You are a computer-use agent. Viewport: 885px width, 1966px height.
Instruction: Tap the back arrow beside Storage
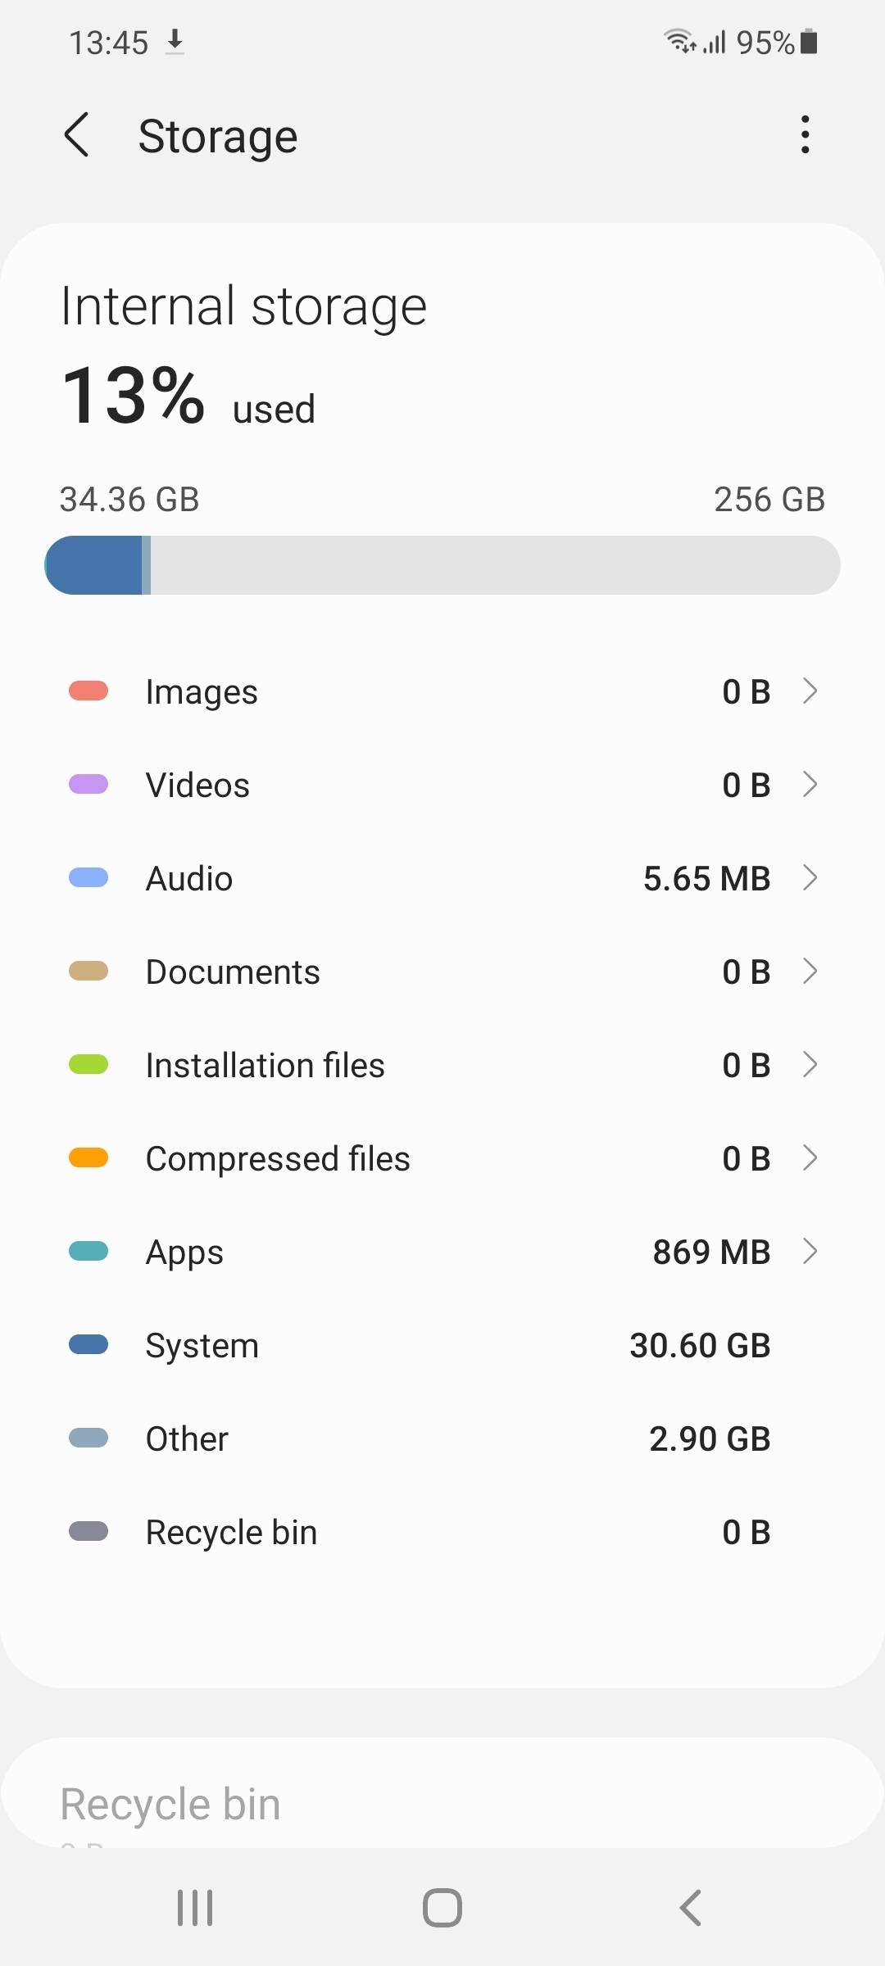tap(76, 135)
